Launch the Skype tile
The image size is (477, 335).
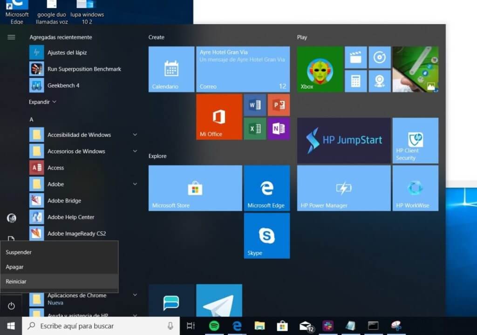point(267,236)
